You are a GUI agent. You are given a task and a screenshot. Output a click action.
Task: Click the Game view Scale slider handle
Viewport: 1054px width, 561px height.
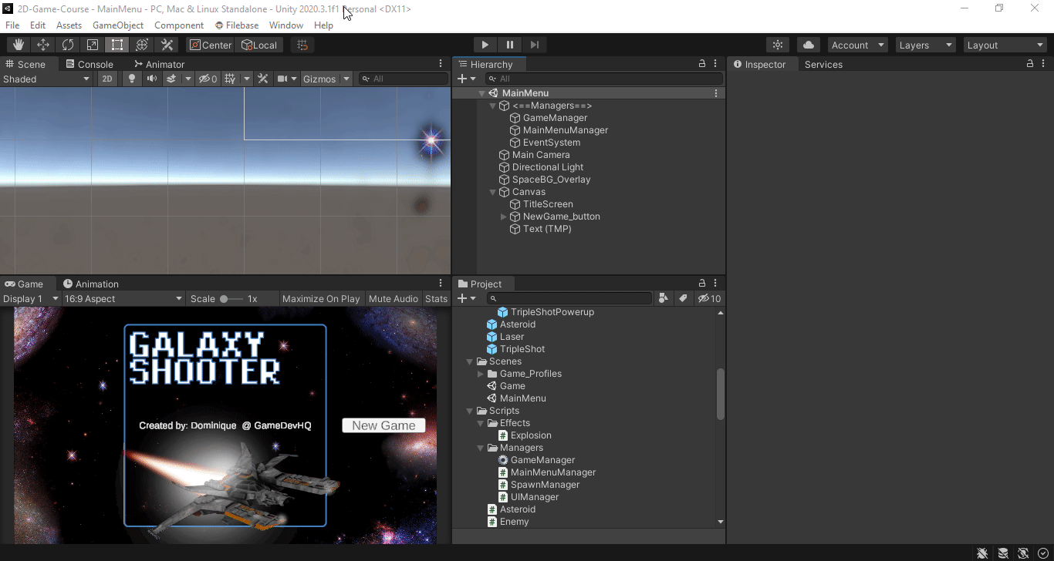(224, 298)
